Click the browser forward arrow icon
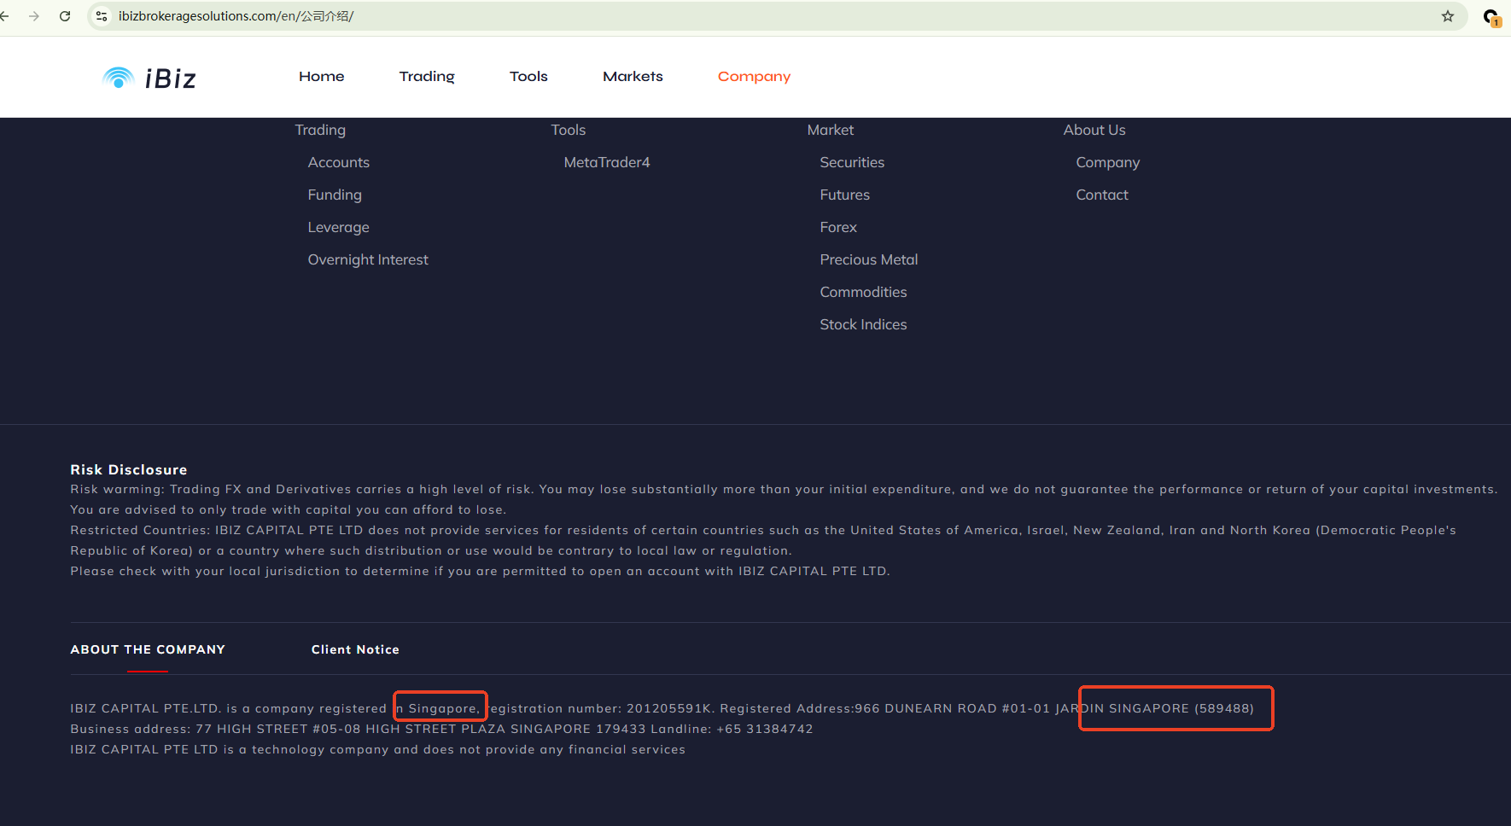 [x=34, y=16]
